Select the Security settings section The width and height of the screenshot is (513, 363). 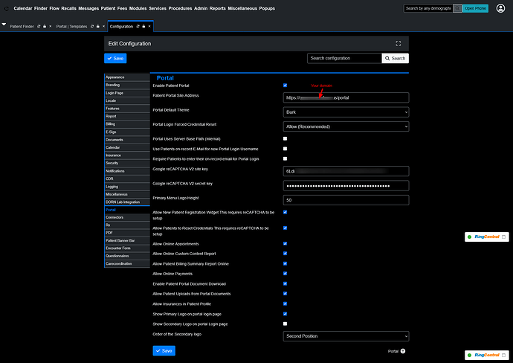coord(127,163)
